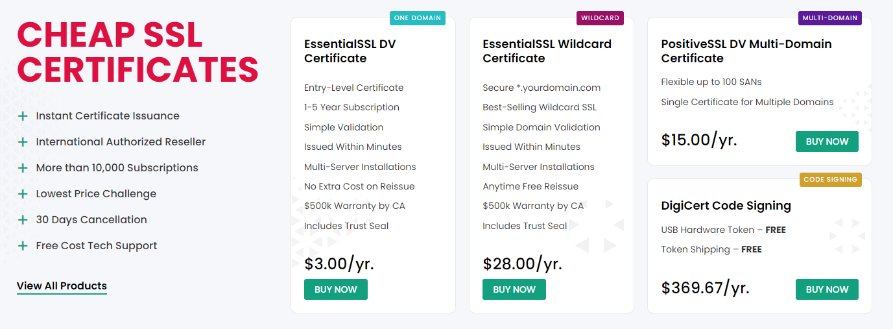Image resolution: width=893 pixels, height=329 pixels.
Task: Click plus icon beside Free Cost Tech Support
Action: click(23, 246)
